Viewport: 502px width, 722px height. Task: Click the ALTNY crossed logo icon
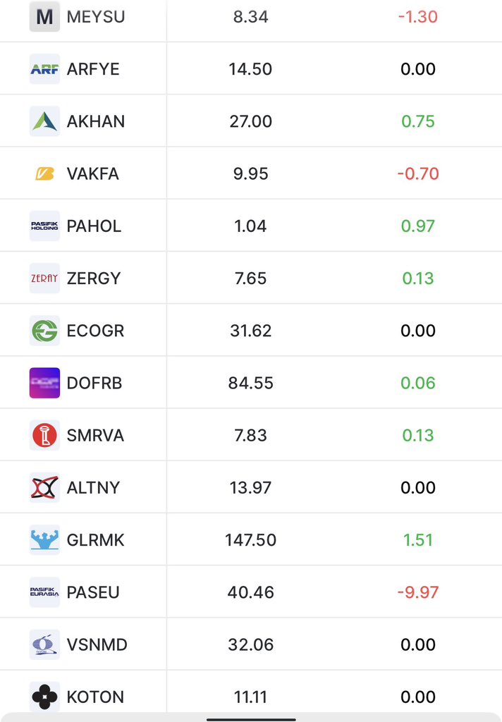point(44,488)
